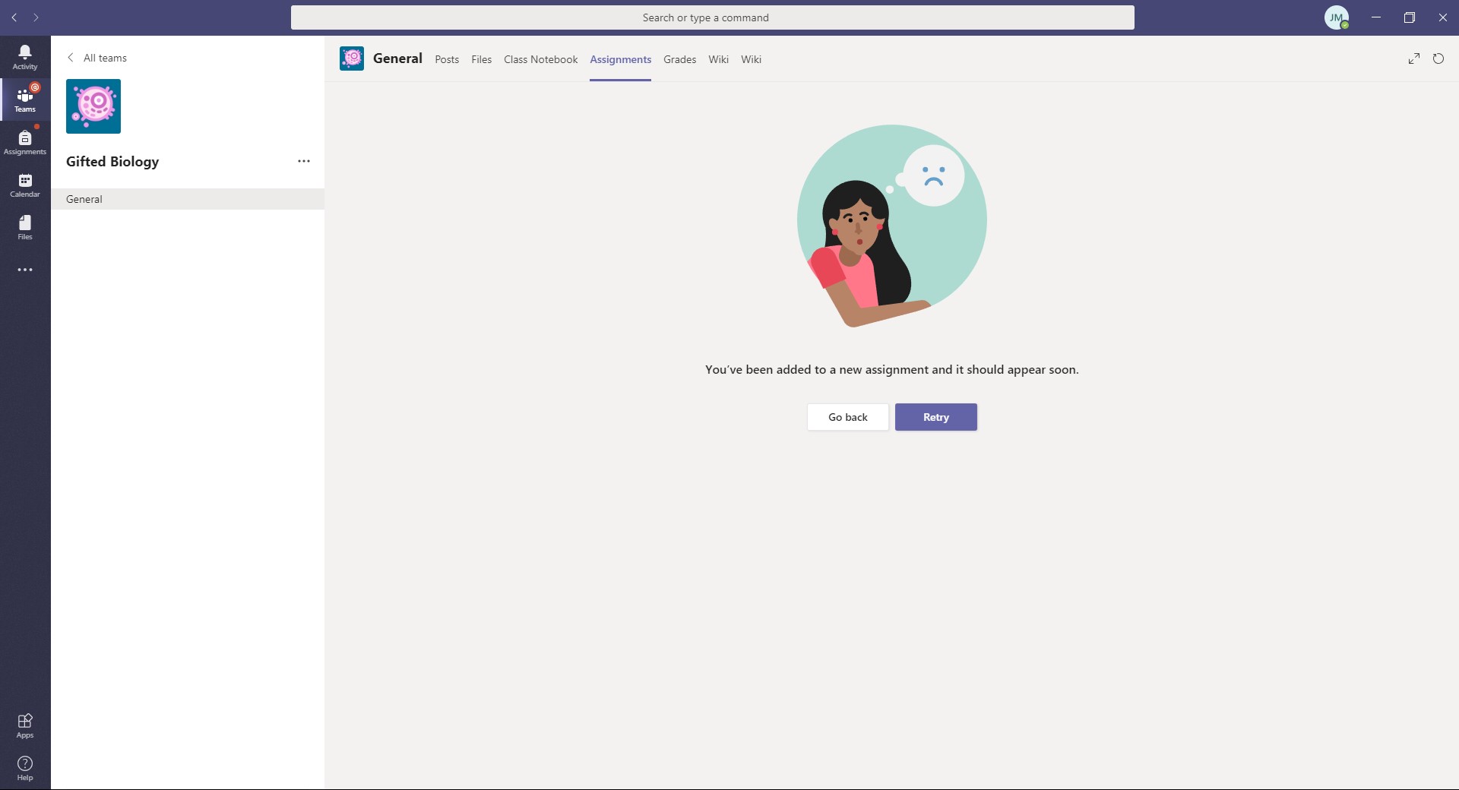Viewport: 1459px width, 790px height.
Task: Open Help
Action: (25, 768)
